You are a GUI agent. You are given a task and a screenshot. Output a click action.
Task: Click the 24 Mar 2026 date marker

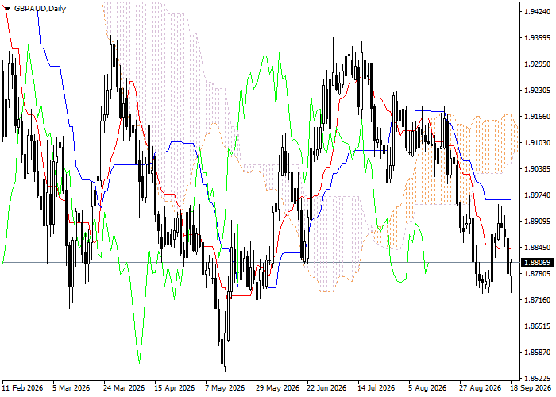point(124,388)
